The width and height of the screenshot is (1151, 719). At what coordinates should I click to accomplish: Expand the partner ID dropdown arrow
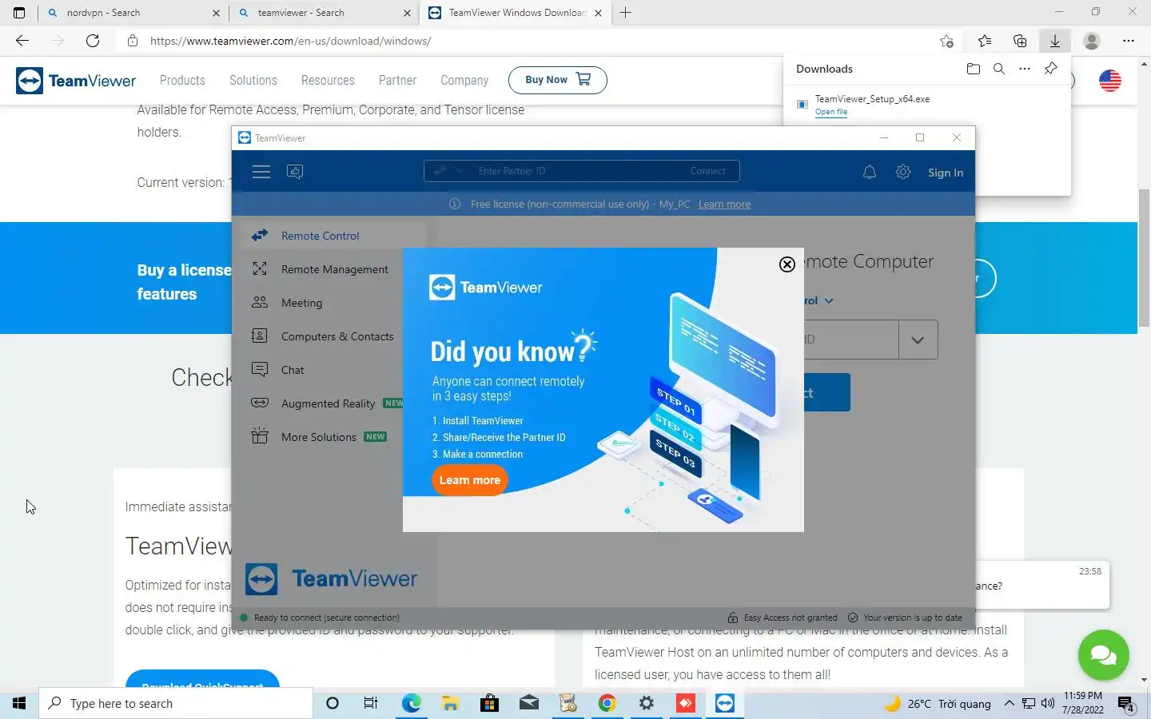(918, 340)
